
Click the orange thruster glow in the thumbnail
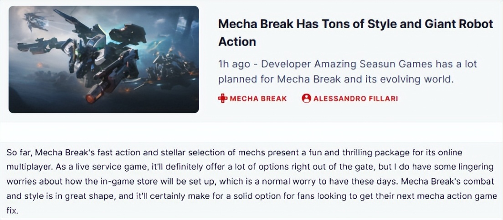pos(91,97)
